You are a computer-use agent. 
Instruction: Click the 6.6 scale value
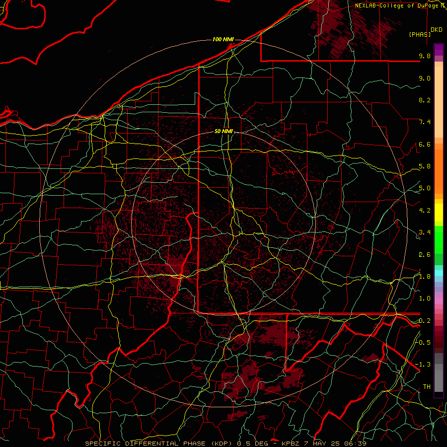[425, 144]
